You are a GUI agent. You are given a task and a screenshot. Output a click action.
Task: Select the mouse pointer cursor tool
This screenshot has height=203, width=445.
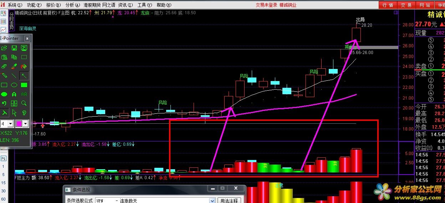tap(14, 113)
